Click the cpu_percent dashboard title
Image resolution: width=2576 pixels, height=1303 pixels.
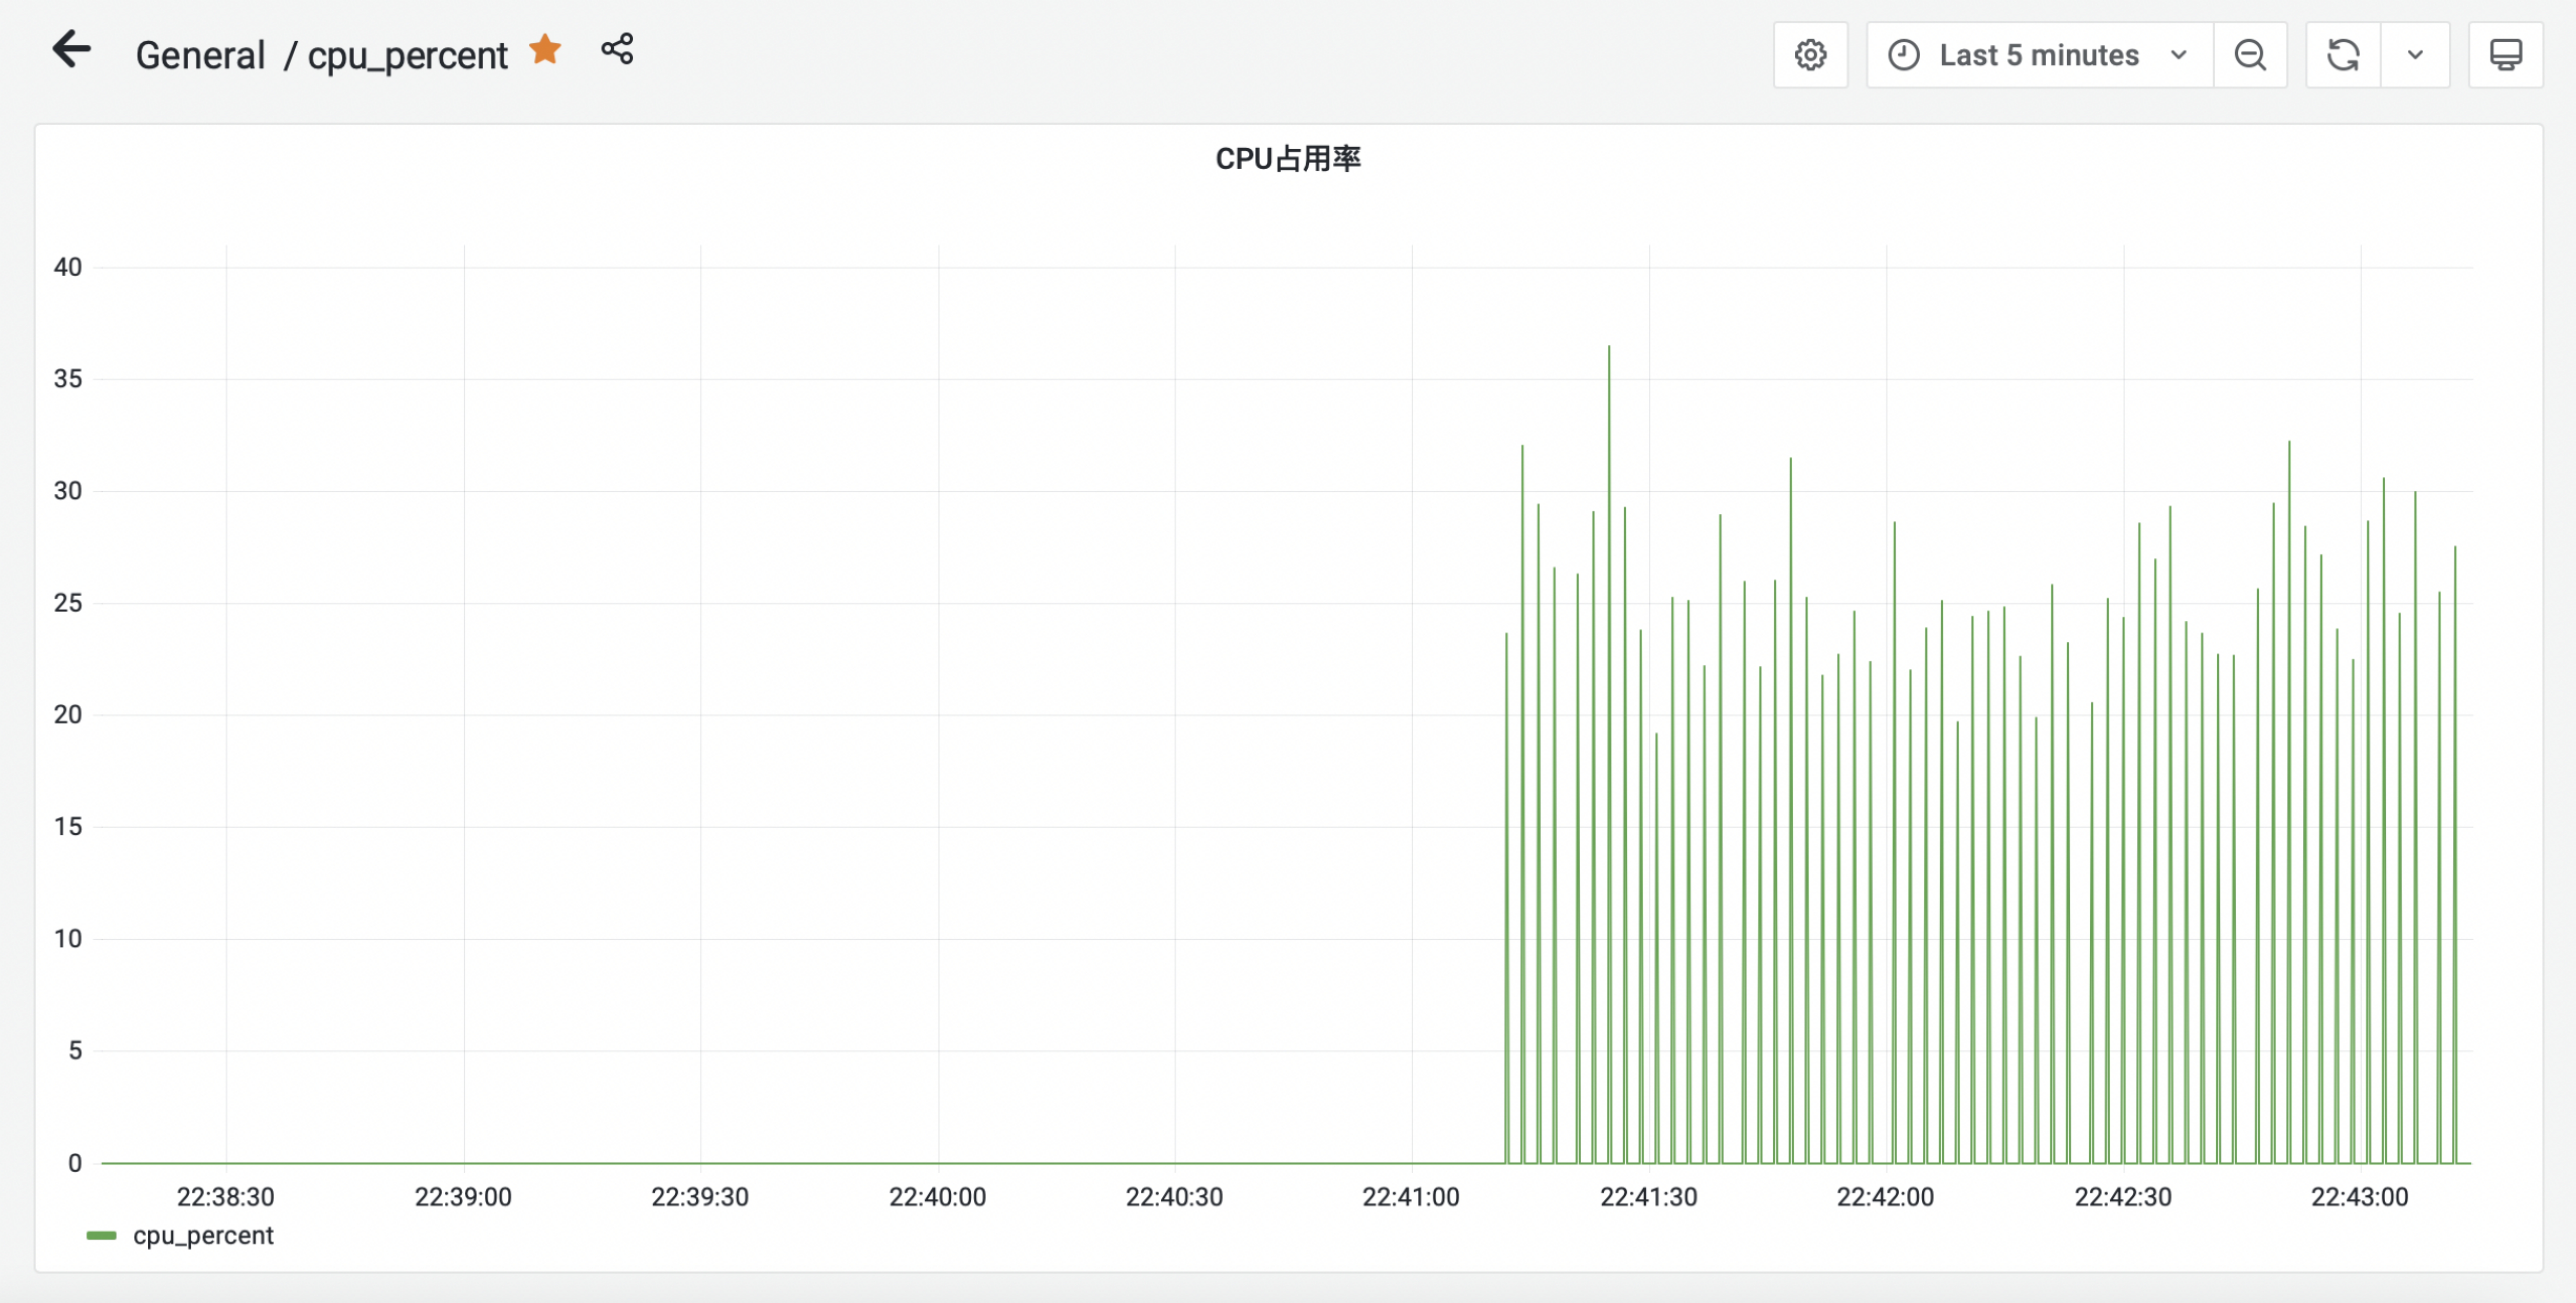(407, 55)
